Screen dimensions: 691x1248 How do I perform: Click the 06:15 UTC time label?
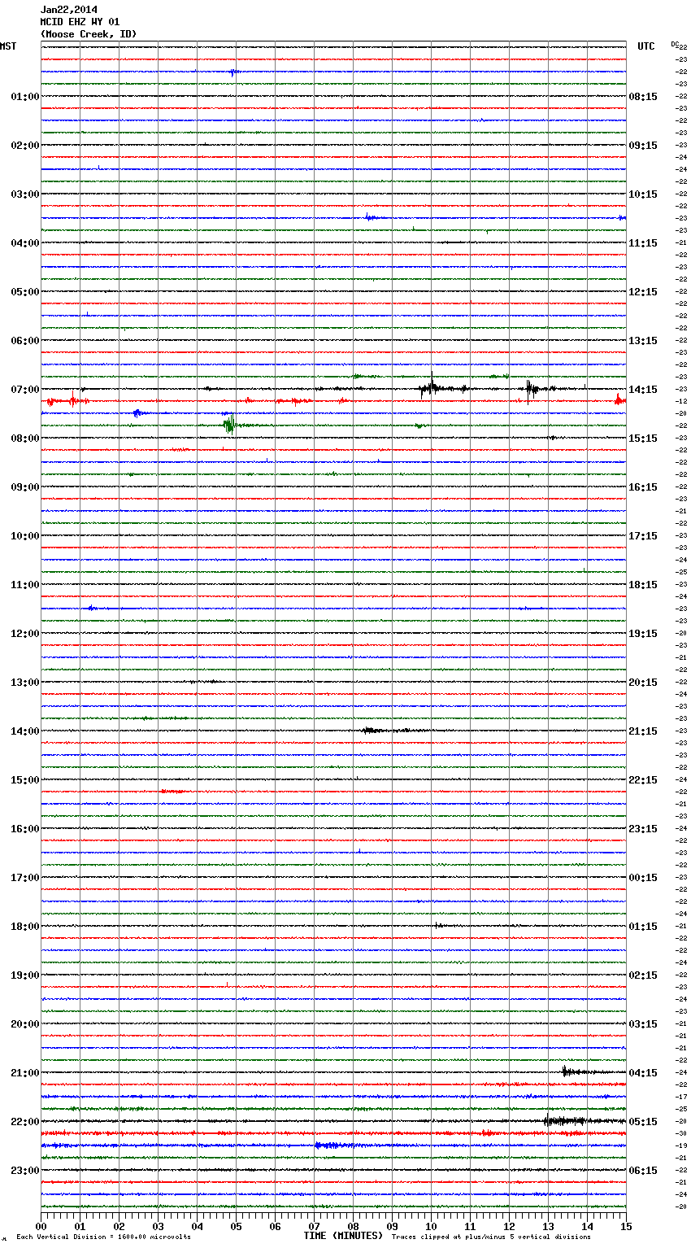643,1171
